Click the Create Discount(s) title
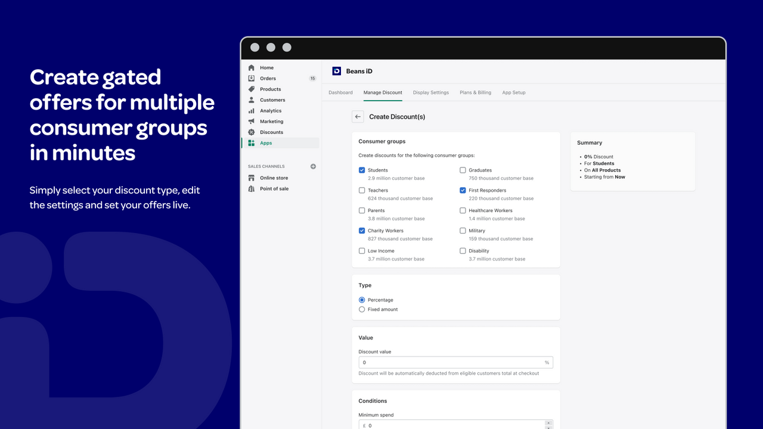 pyautogui.click(x=397, y=117)
